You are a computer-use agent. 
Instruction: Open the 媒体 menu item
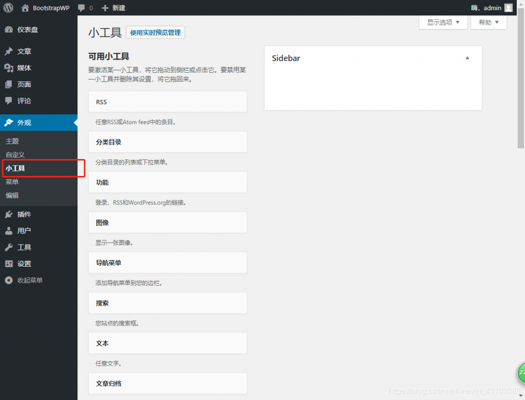pyautogui.click(x=38, y=68)
